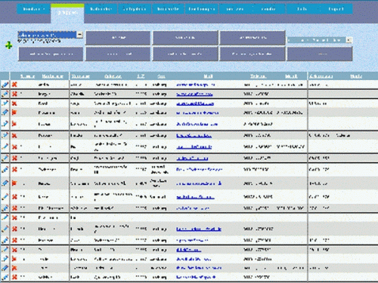Delete the third table row with red X
The width and height of the screenshot is (378, 283).
click(x=14, y=103)
